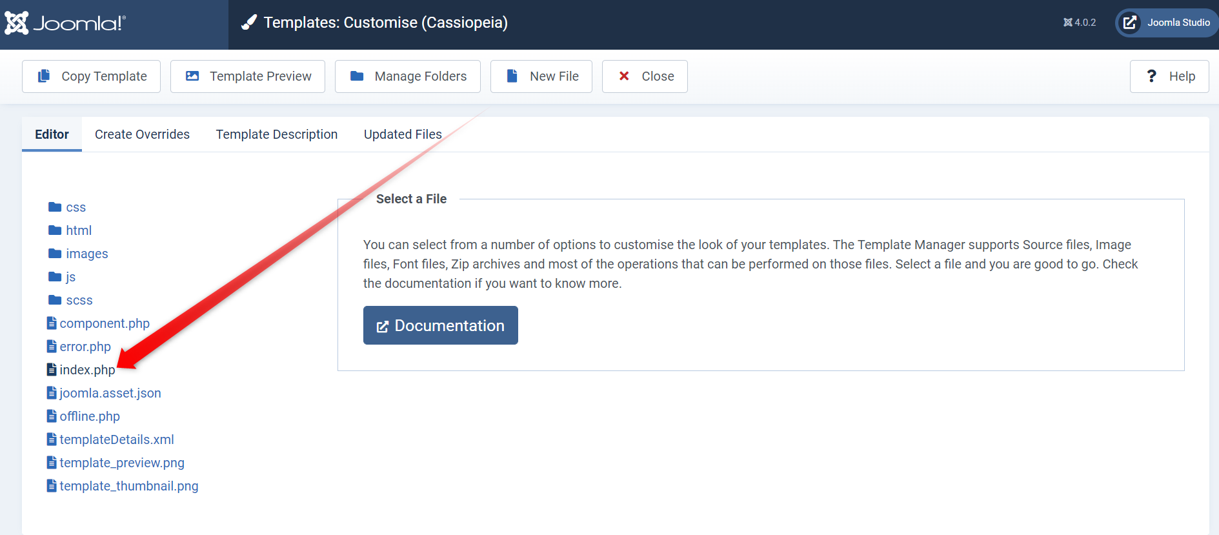Click the file icon beside offline.php

point(52,416)
